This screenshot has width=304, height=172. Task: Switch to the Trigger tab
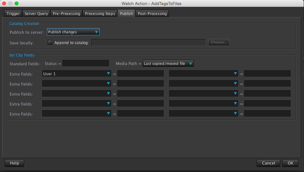tap(13, 14)
